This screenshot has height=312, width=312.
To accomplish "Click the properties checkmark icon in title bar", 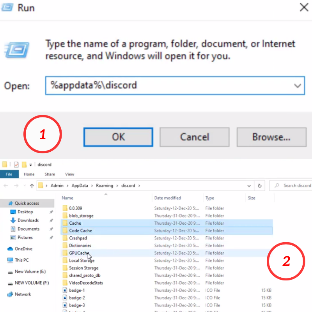I will click(x=16, y=165).
